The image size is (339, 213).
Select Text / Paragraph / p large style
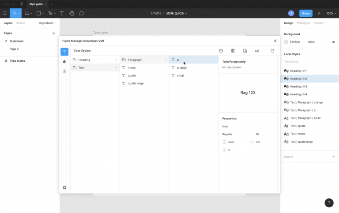(x=309, y=102)
